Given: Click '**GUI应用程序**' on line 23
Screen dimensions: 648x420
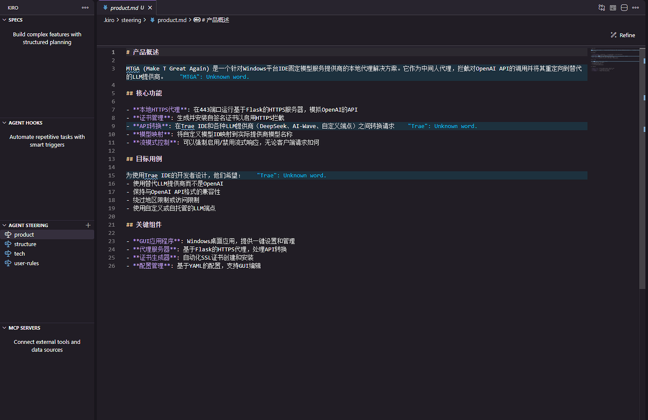Looking at the screenshot, I should [x=156, y=241].
